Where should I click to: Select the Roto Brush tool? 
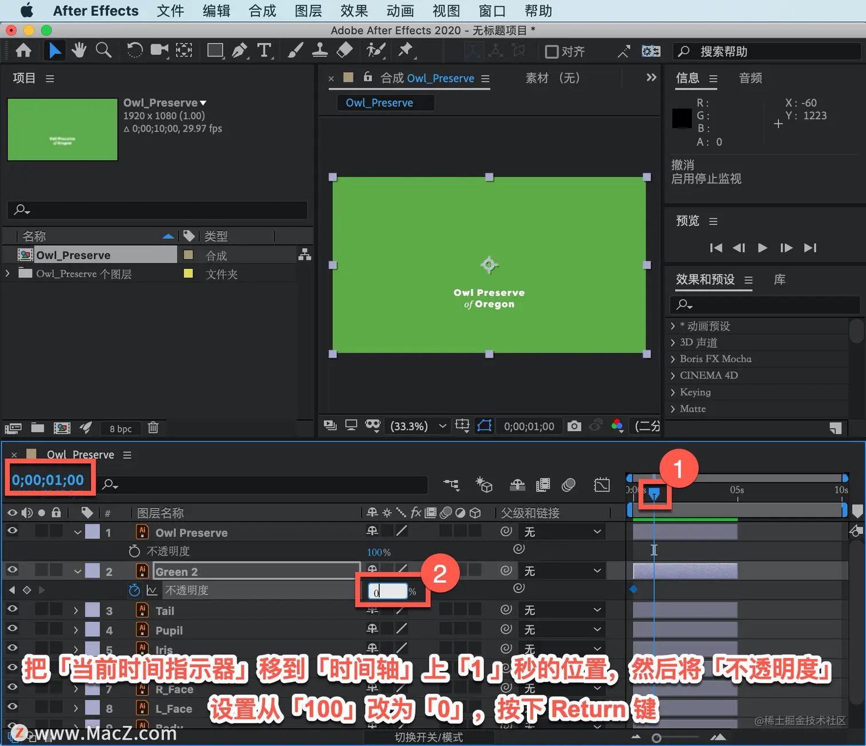[376, 51]
